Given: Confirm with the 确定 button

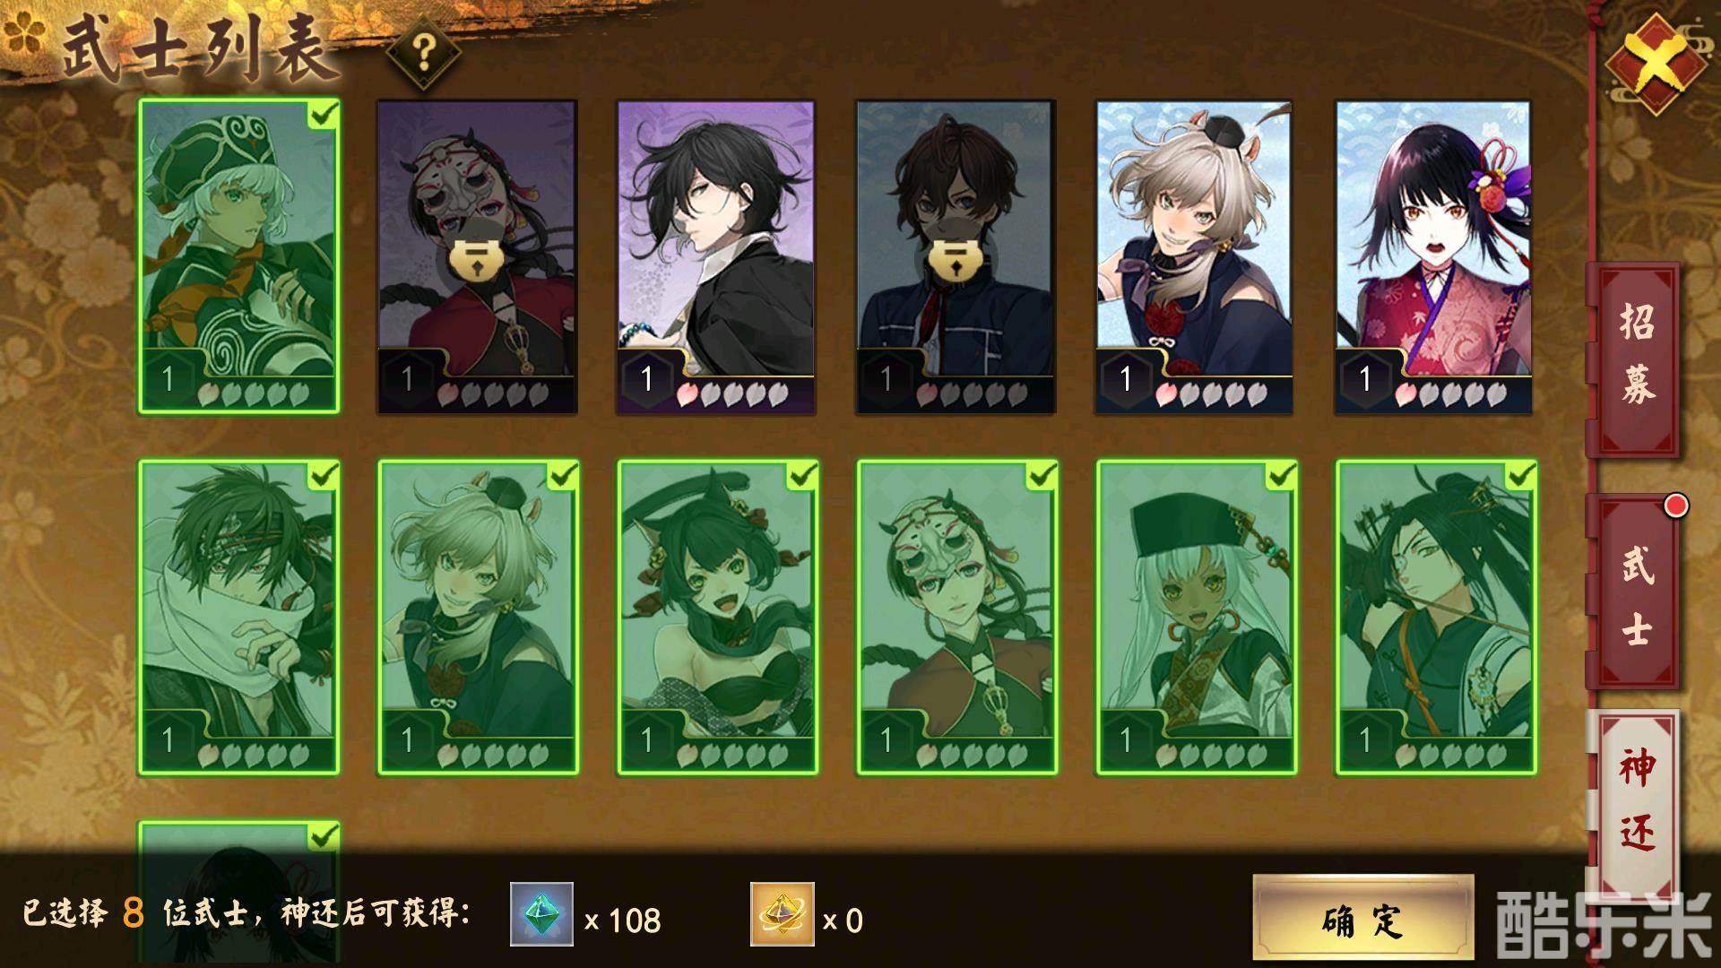Looking at the screenshot, I should 1363,918.
